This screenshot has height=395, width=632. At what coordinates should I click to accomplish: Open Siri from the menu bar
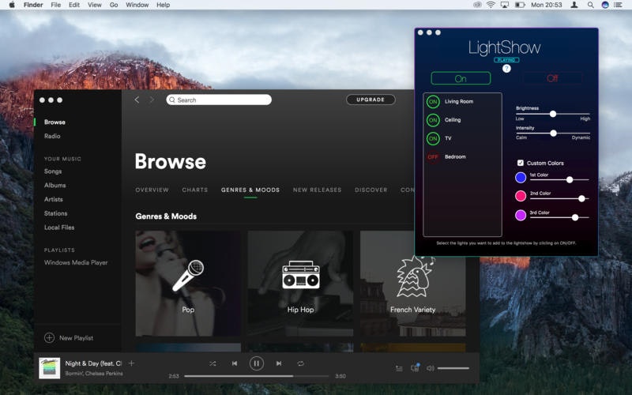click(605, 5)
